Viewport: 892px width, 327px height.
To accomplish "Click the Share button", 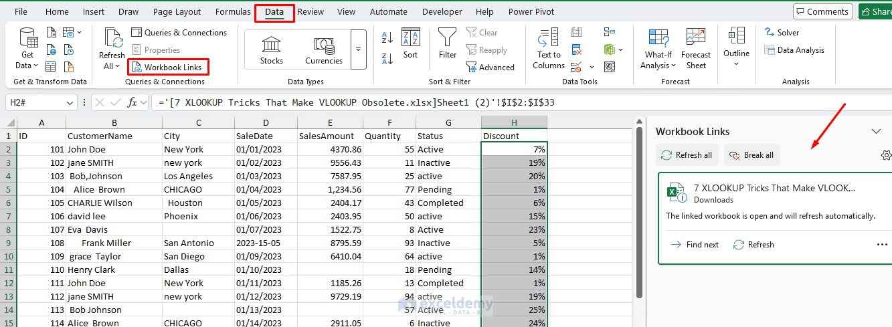I will (875, 11).
